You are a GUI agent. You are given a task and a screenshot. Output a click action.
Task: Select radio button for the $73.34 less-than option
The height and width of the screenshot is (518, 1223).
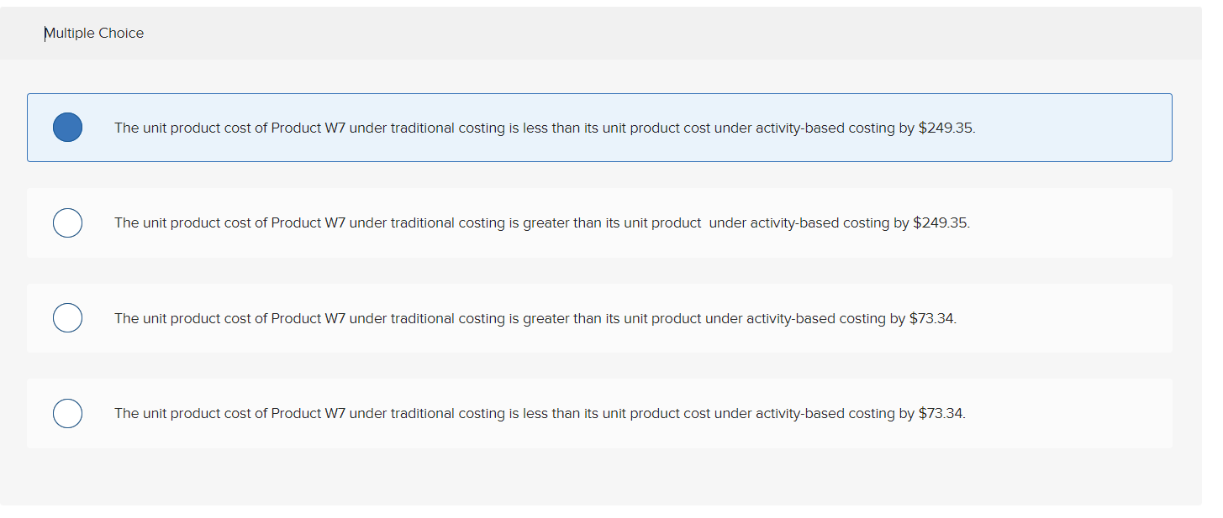[x=67, y=413]
